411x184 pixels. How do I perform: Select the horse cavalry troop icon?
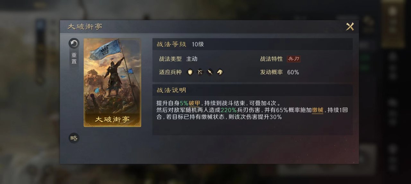pos(220,72)
